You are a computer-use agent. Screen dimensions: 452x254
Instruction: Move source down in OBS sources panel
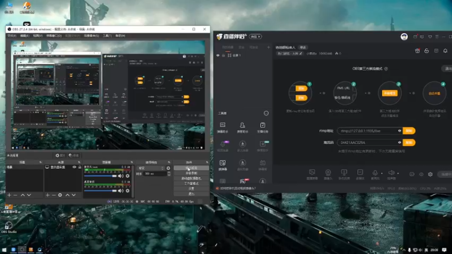[73, 195]
